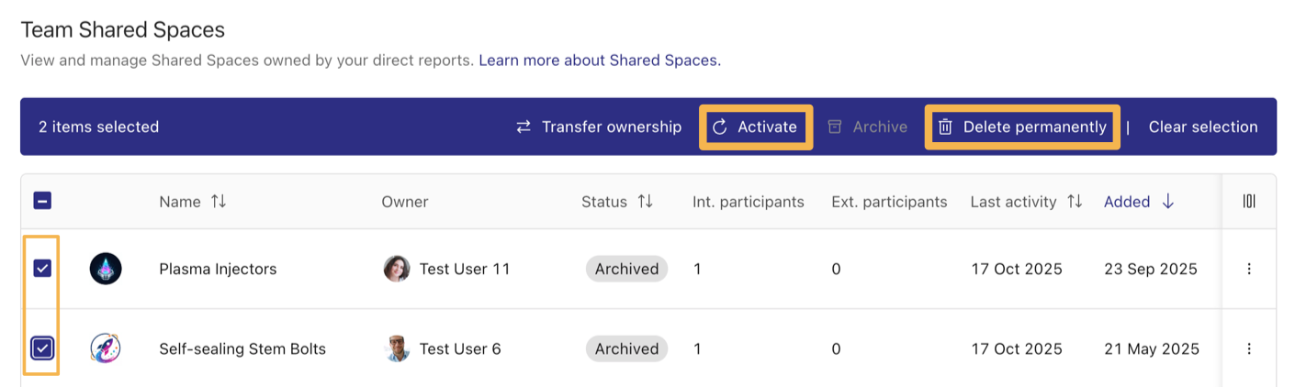Sort by Status using sort arrows icon
The width and height of the screenshot is (1295, 387).
(x=645, y=202)
